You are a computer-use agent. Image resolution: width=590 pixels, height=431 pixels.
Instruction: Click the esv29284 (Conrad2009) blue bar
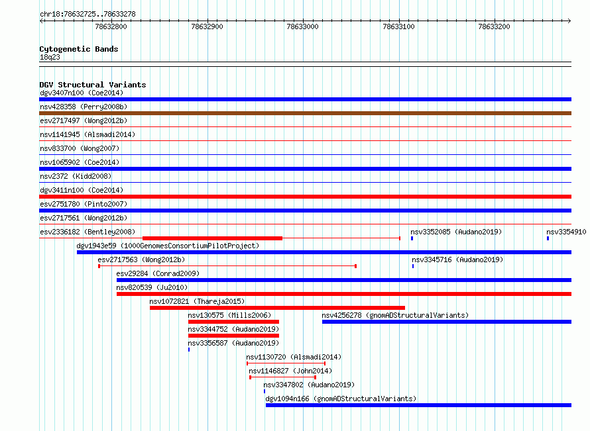pos(344,280)
